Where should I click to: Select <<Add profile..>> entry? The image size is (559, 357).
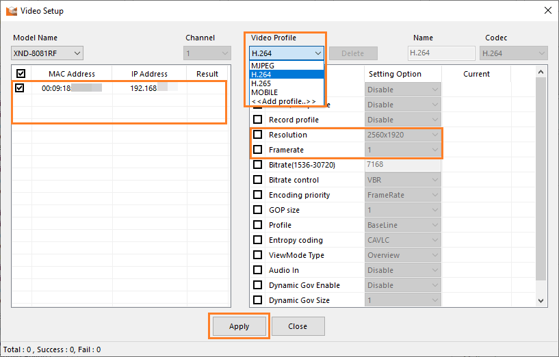point(287,101)
